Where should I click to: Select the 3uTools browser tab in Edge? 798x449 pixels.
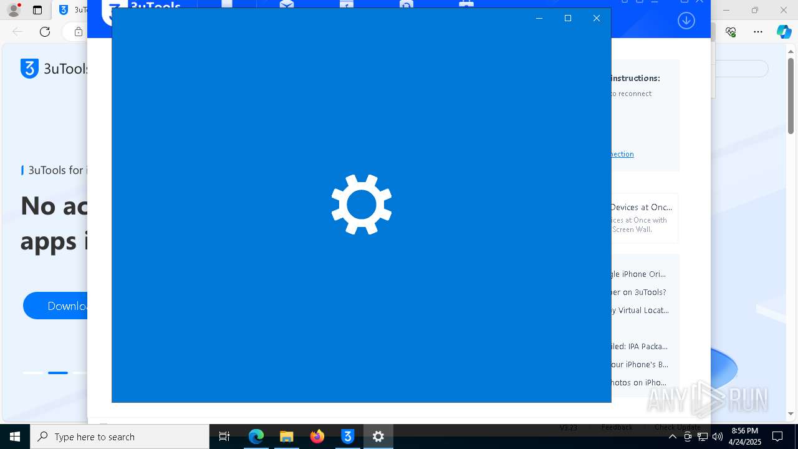click(72, 10)
